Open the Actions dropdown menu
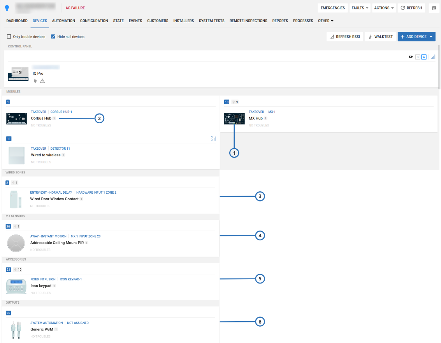Viewport: 441px width, 343px height. tap(384, 8)
